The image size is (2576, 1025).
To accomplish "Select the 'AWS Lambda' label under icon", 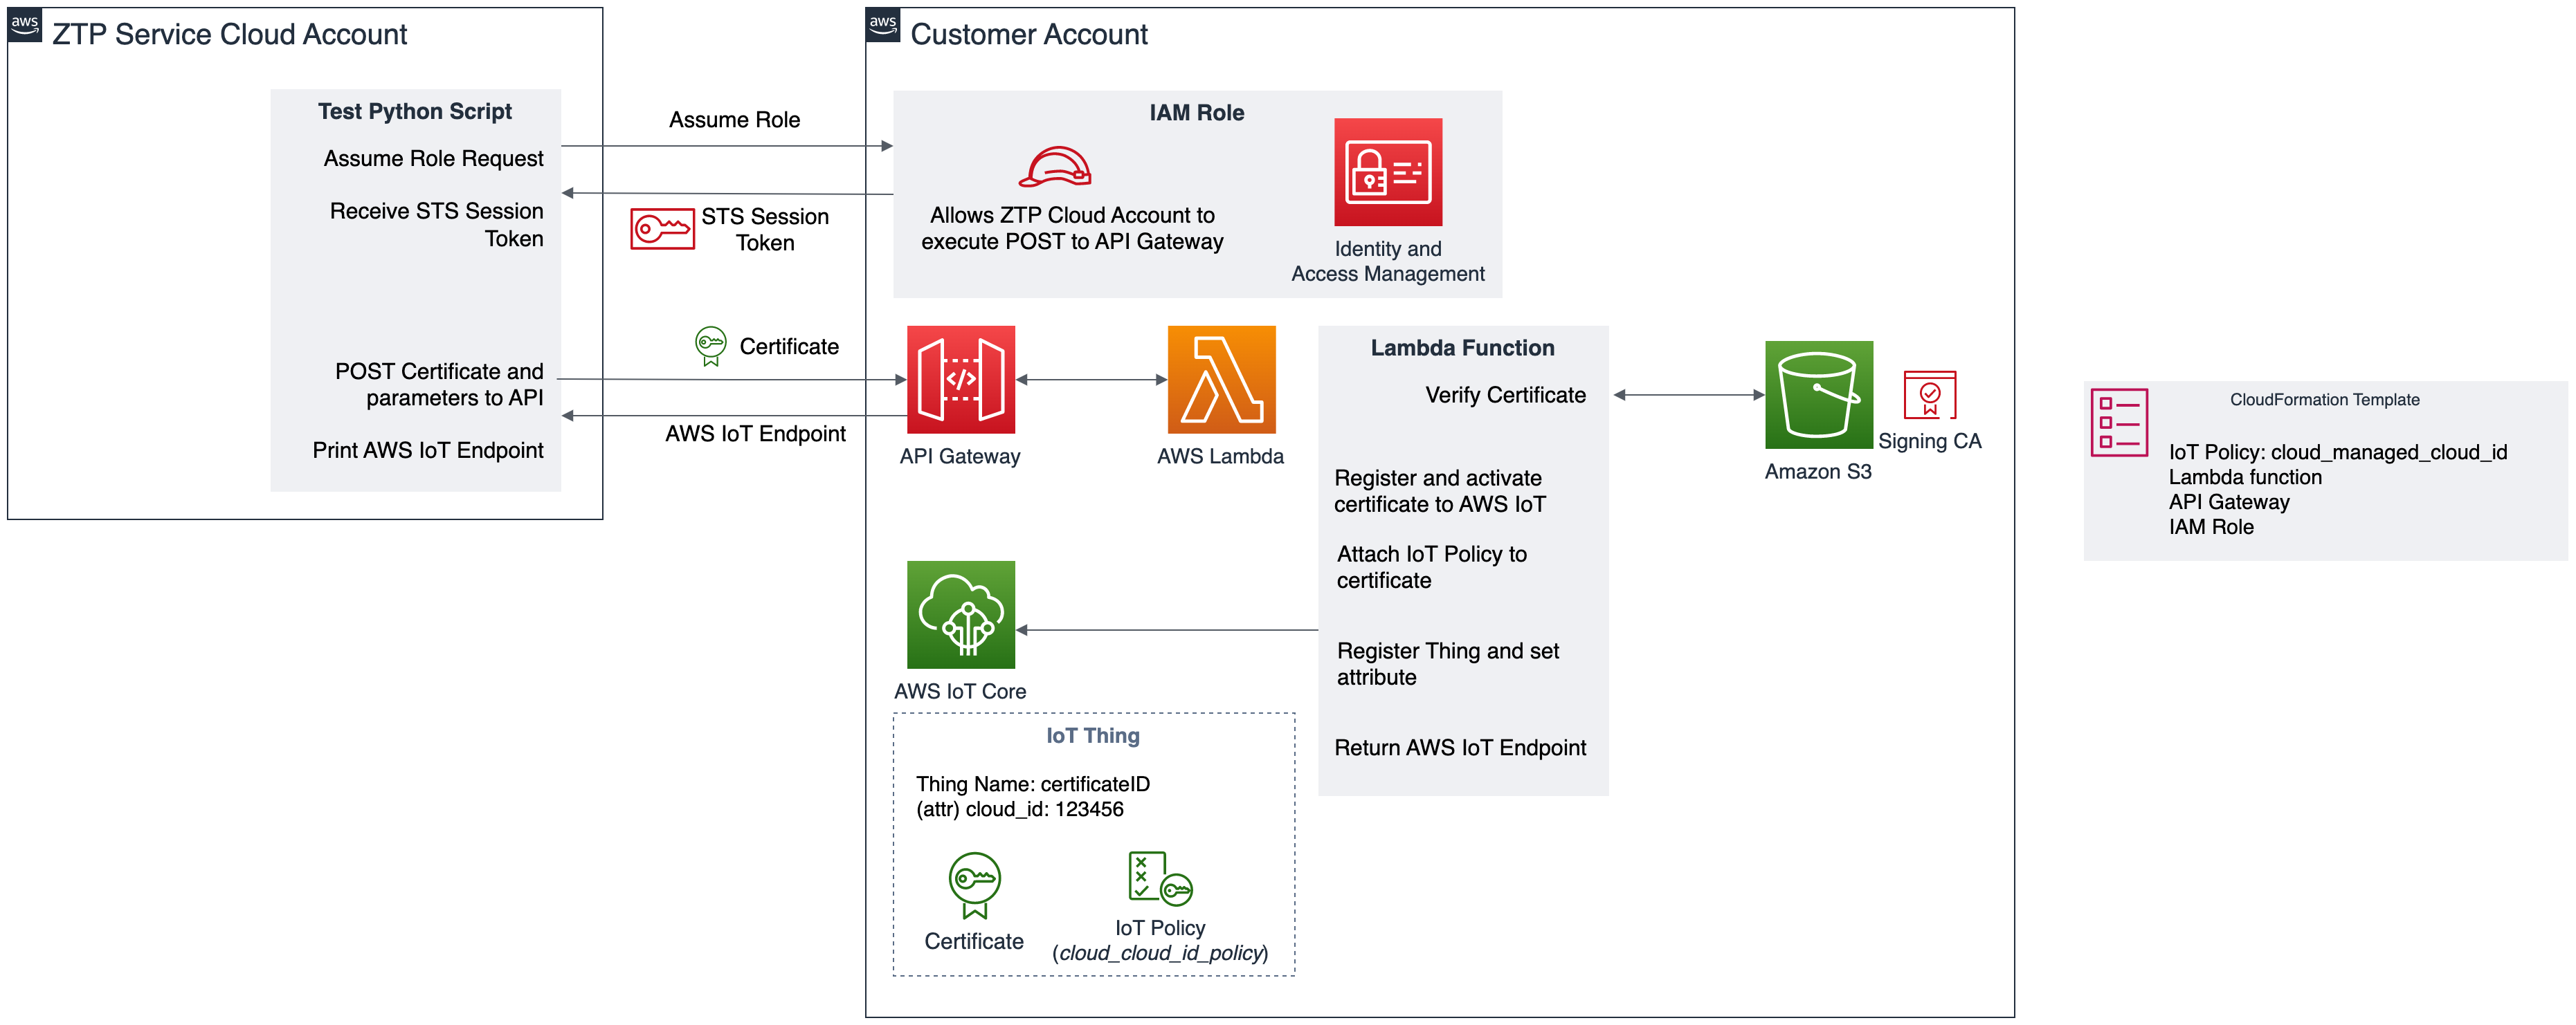I will (1220, 456).
